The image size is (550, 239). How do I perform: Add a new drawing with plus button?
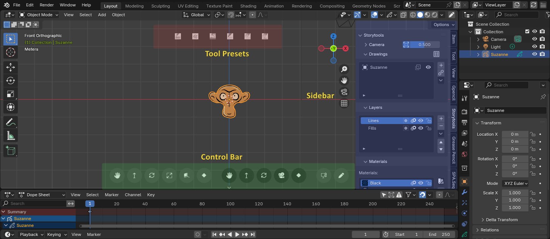click(x=441, y=65)
